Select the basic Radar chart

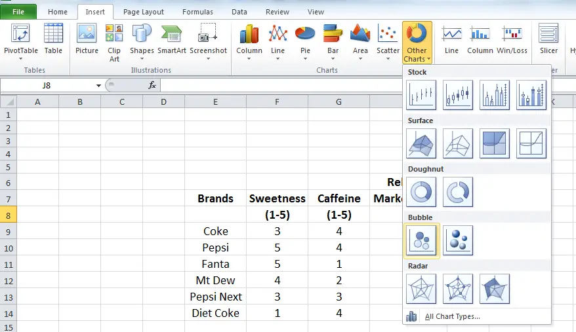pyautogui.click(x=421, y=289)
